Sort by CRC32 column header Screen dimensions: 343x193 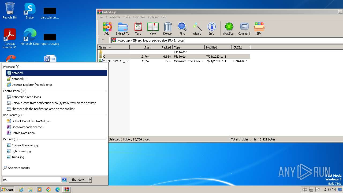click(241, 47)
